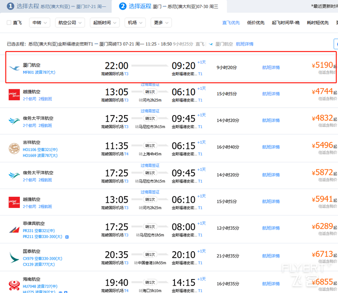Select the ¥4744 VietJet price
The width and height of the screenshot is (338, 293).
tap(323, 91)
